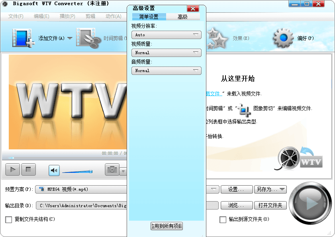Click the Stop button in preview
The image size is (335, 237).
point(28,170)
